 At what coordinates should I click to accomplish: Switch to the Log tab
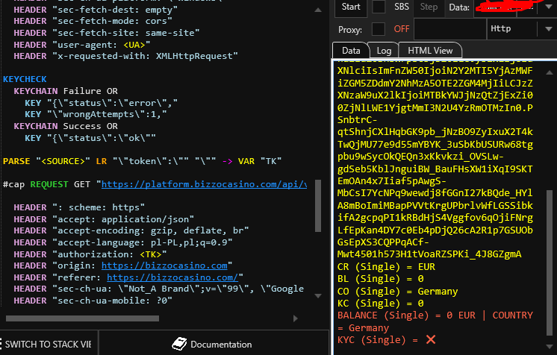point(384,51)
